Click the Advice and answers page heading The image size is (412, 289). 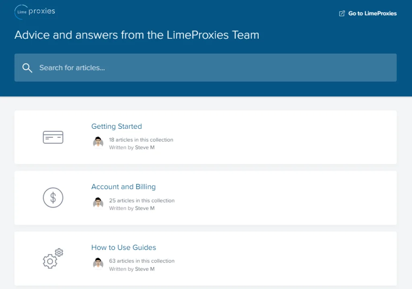(137, 35)
